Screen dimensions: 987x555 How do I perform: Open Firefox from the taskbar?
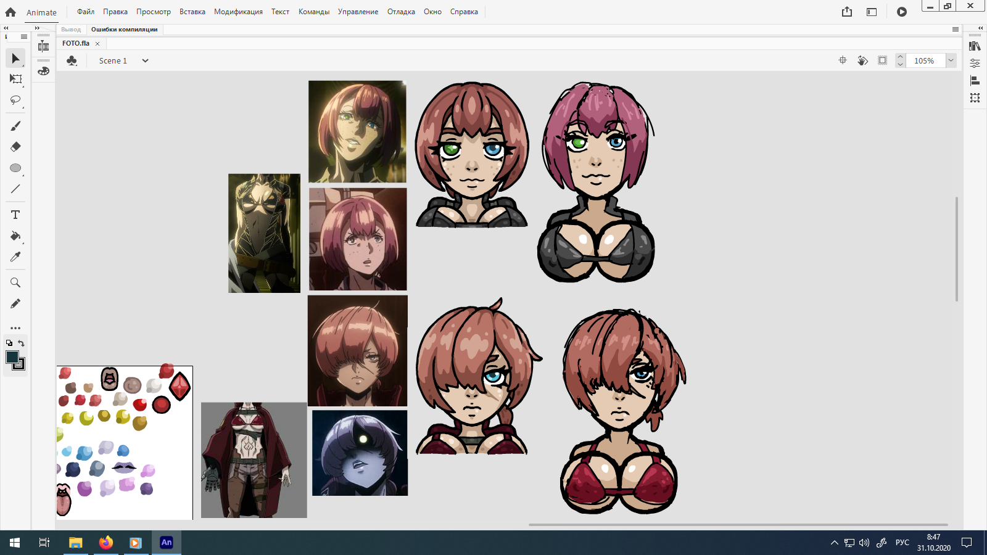[x=106, y=543]
